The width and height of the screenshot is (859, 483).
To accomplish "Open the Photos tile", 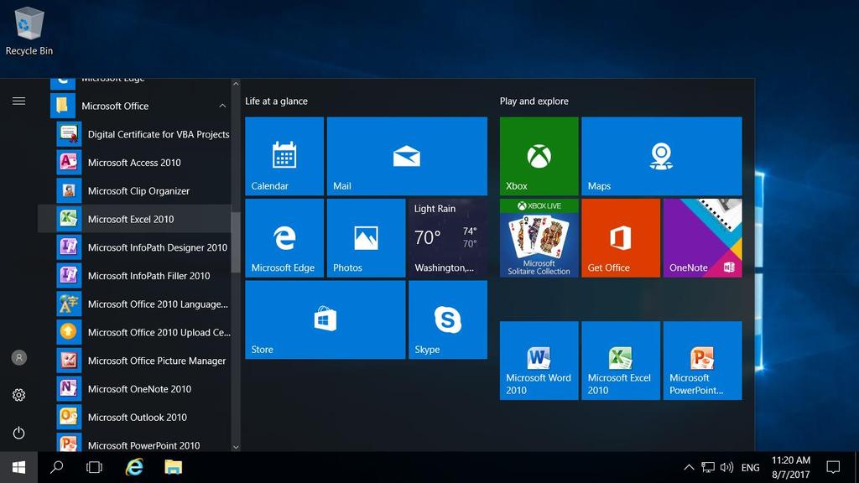I will 366,237.
